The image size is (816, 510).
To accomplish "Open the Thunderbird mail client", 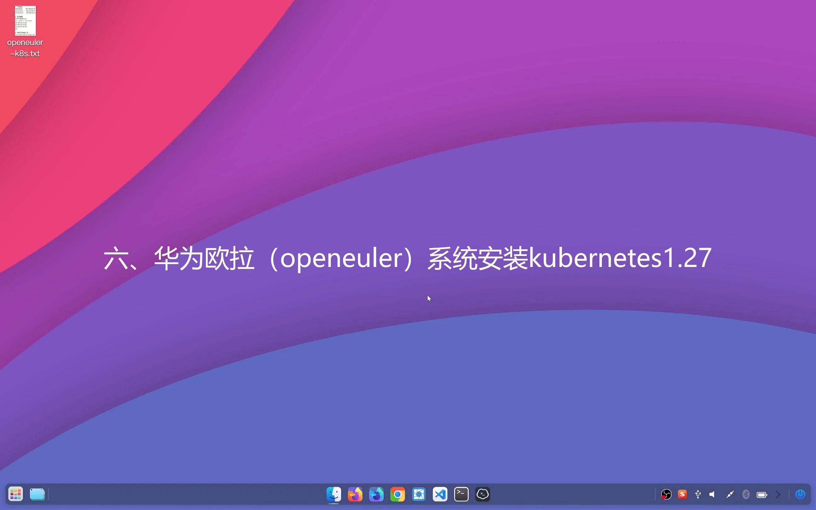I will [376, 494].
